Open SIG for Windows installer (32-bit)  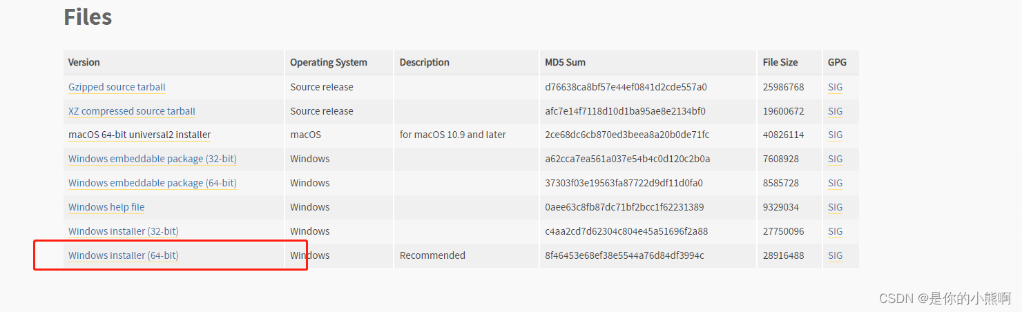point(835,231)
